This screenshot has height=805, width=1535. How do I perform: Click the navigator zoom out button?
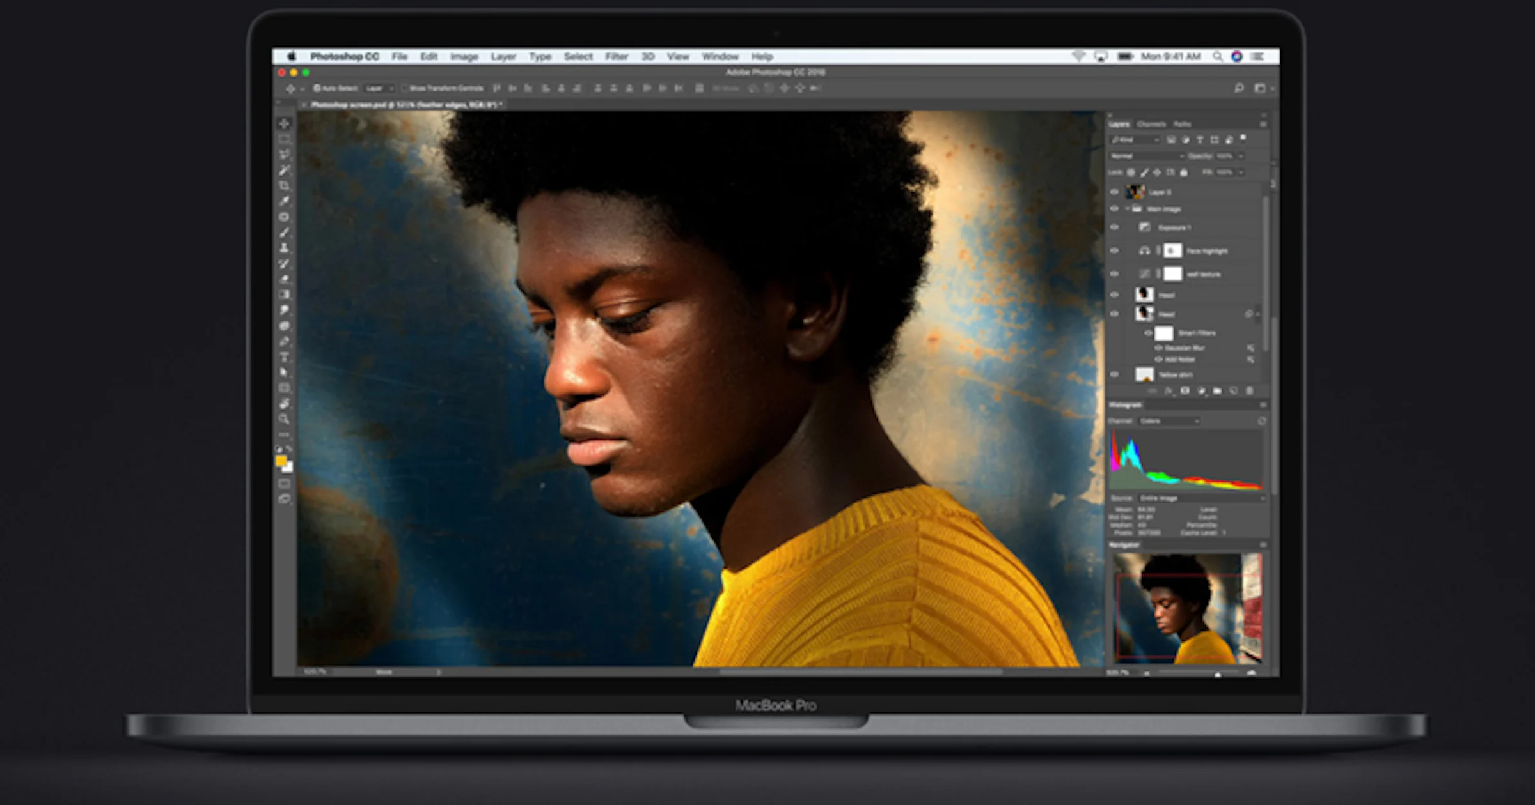(x=1147, y=673)
